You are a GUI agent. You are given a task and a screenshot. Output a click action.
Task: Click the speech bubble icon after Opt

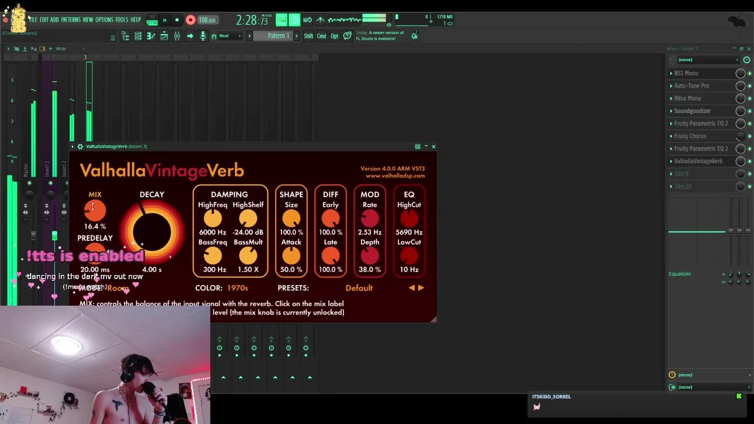(348, 36)
